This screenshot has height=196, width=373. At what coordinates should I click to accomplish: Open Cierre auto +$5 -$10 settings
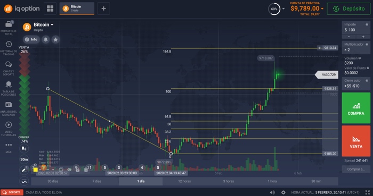coord(356,83)
